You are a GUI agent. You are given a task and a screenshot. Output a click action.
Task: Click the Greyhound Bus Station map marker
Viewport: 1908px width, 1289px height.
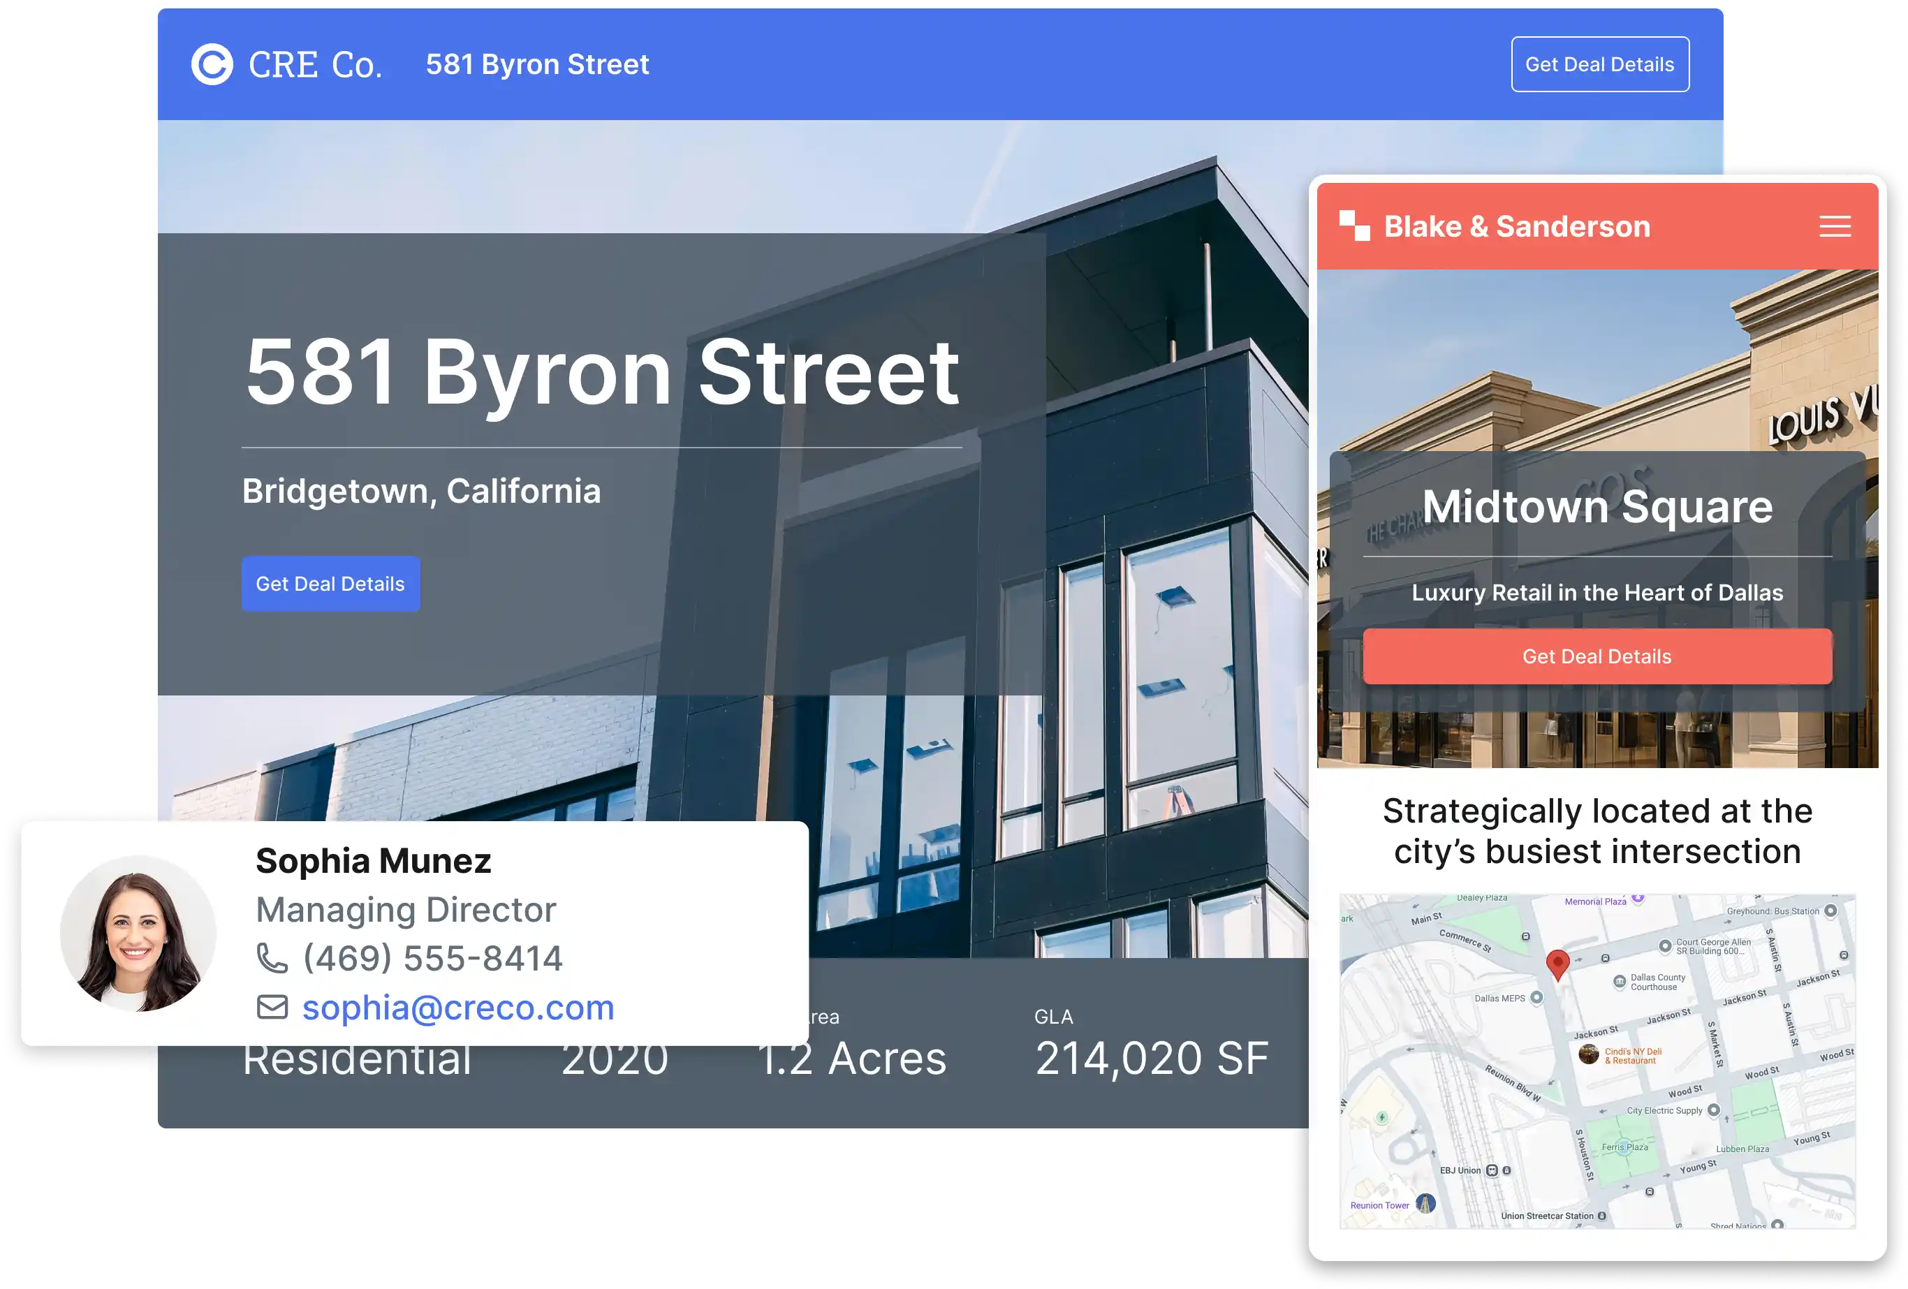pos(1830,911)
